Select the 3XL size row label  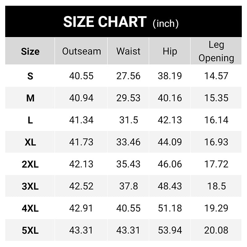30,186
